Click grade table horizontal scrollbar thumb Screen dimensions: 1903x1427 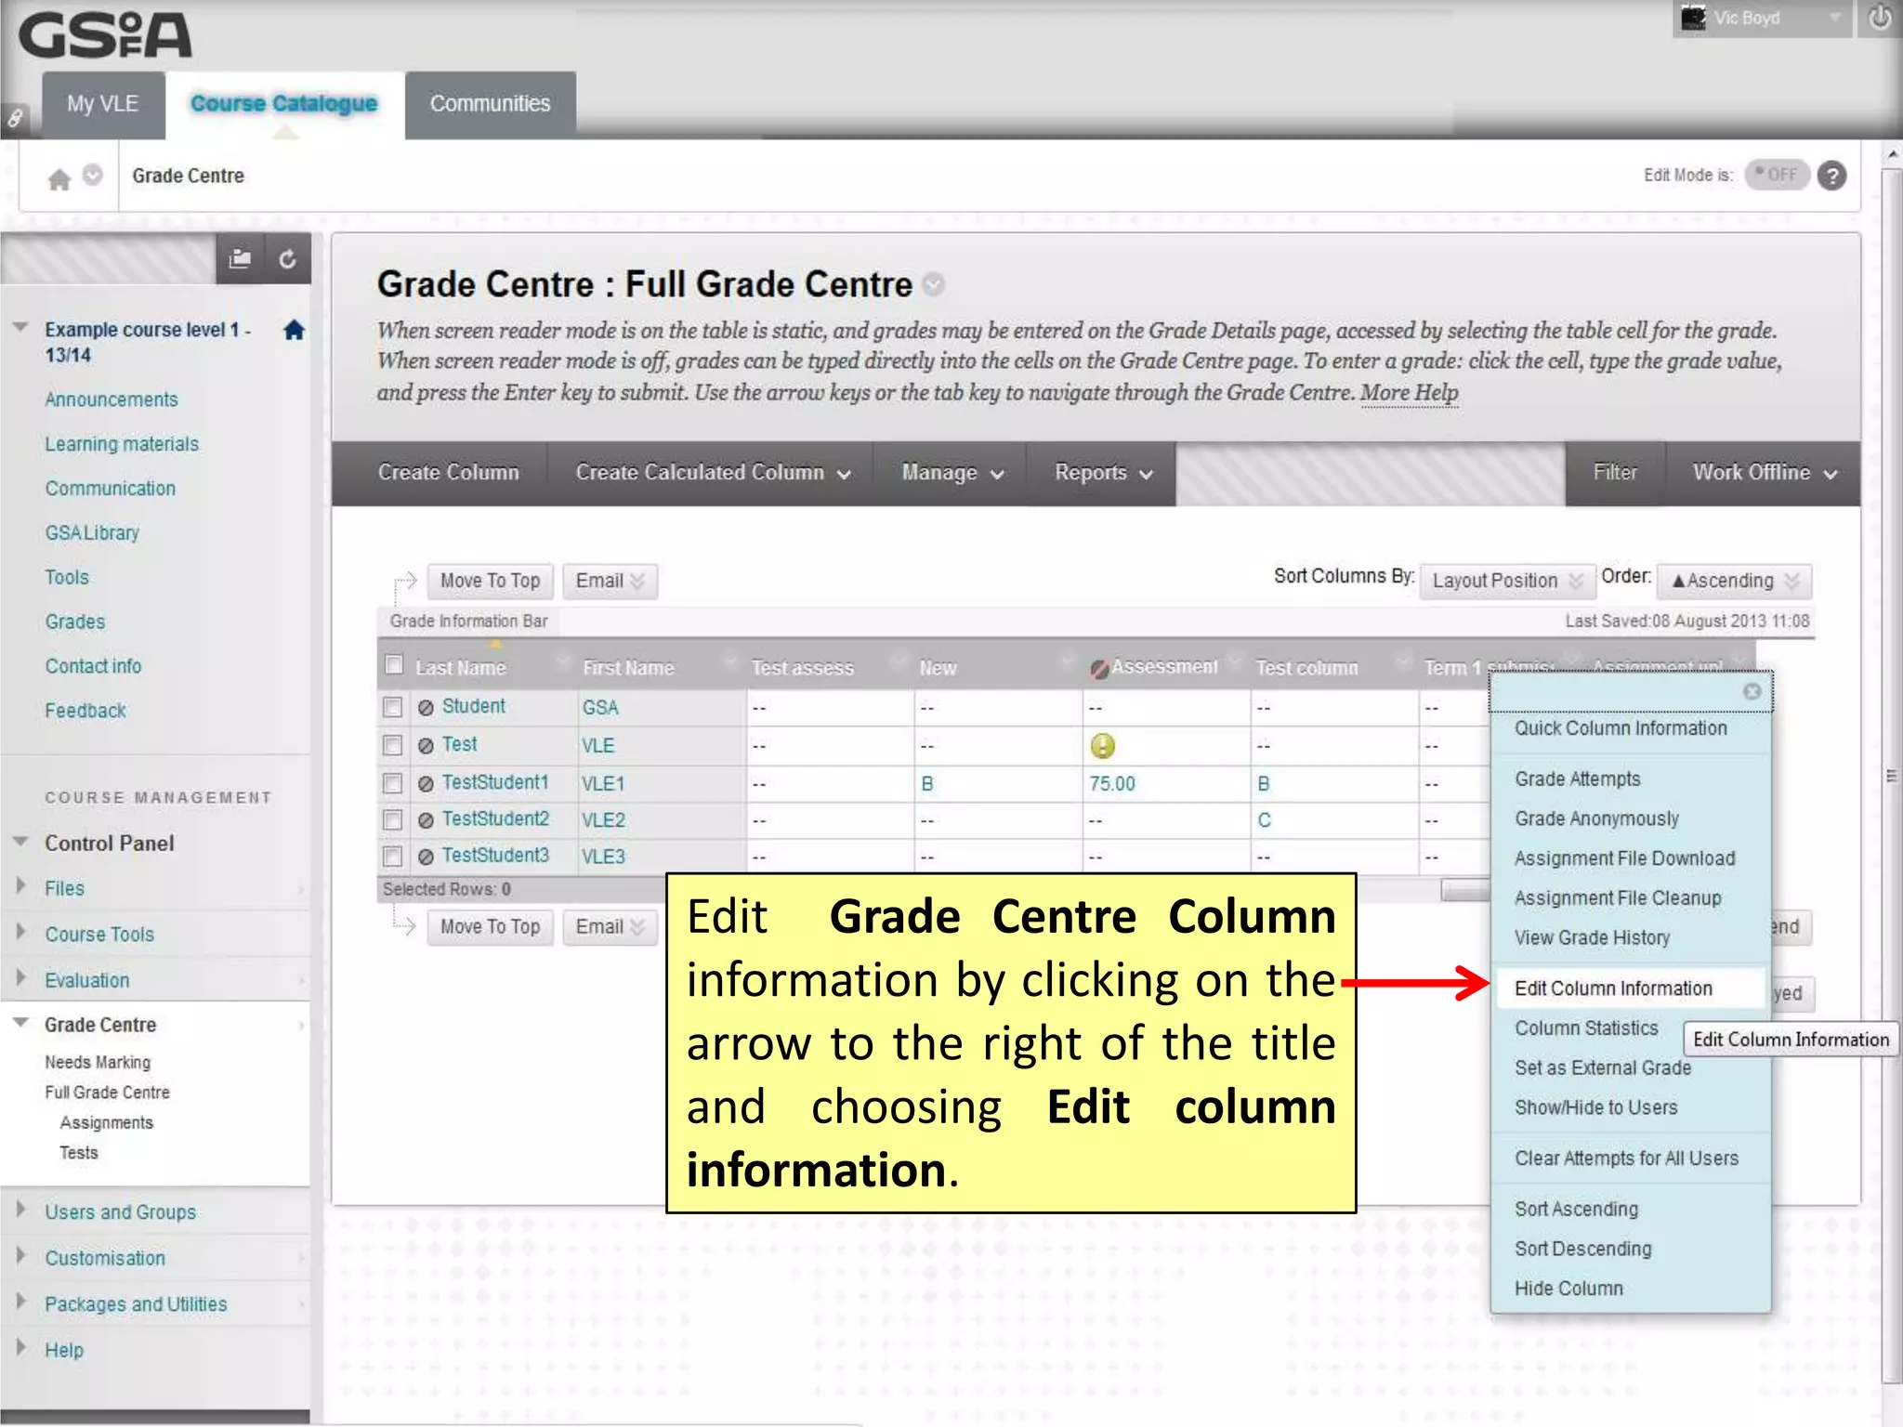click(1465, 890)
